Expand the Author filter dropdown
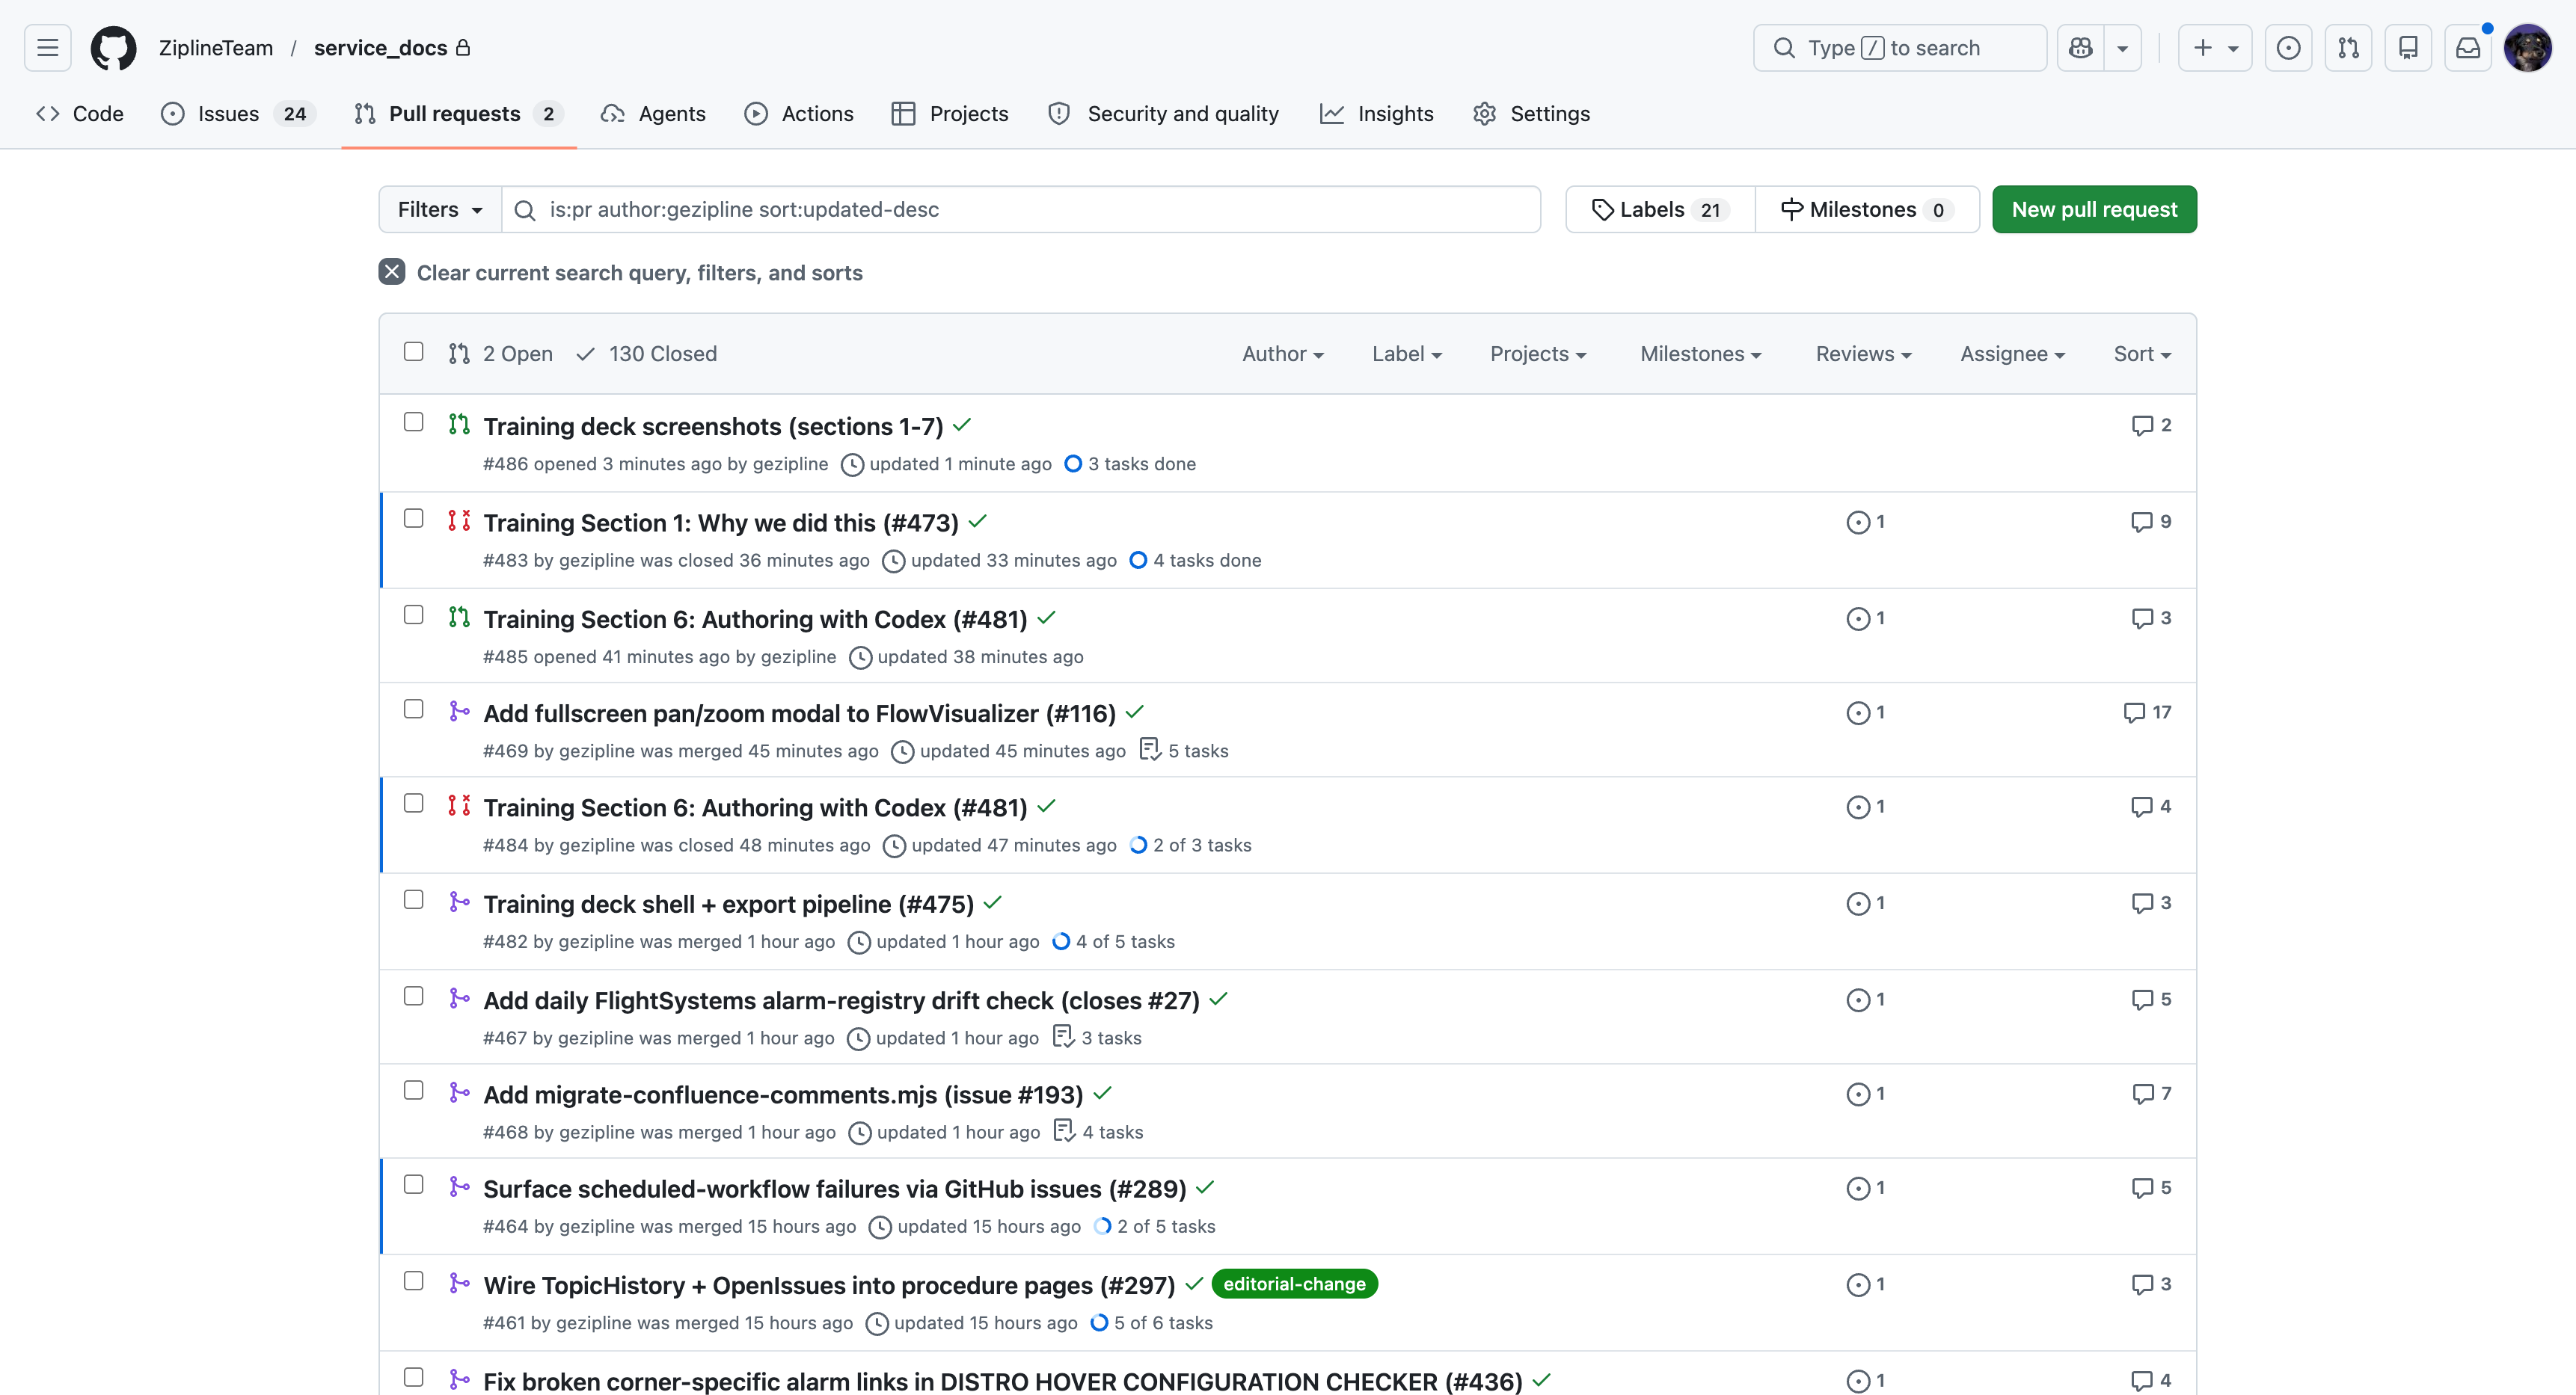Screen dimensions: 2576x1395 click(1283, 354)
